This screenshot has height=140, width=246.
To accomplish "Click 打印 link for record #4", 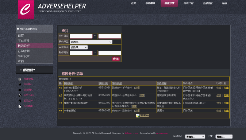I will click(x=226, y=110).
